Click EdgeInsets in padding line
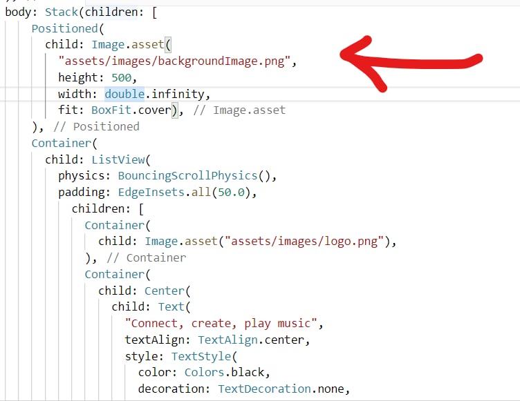 click(x=151, y=193)
